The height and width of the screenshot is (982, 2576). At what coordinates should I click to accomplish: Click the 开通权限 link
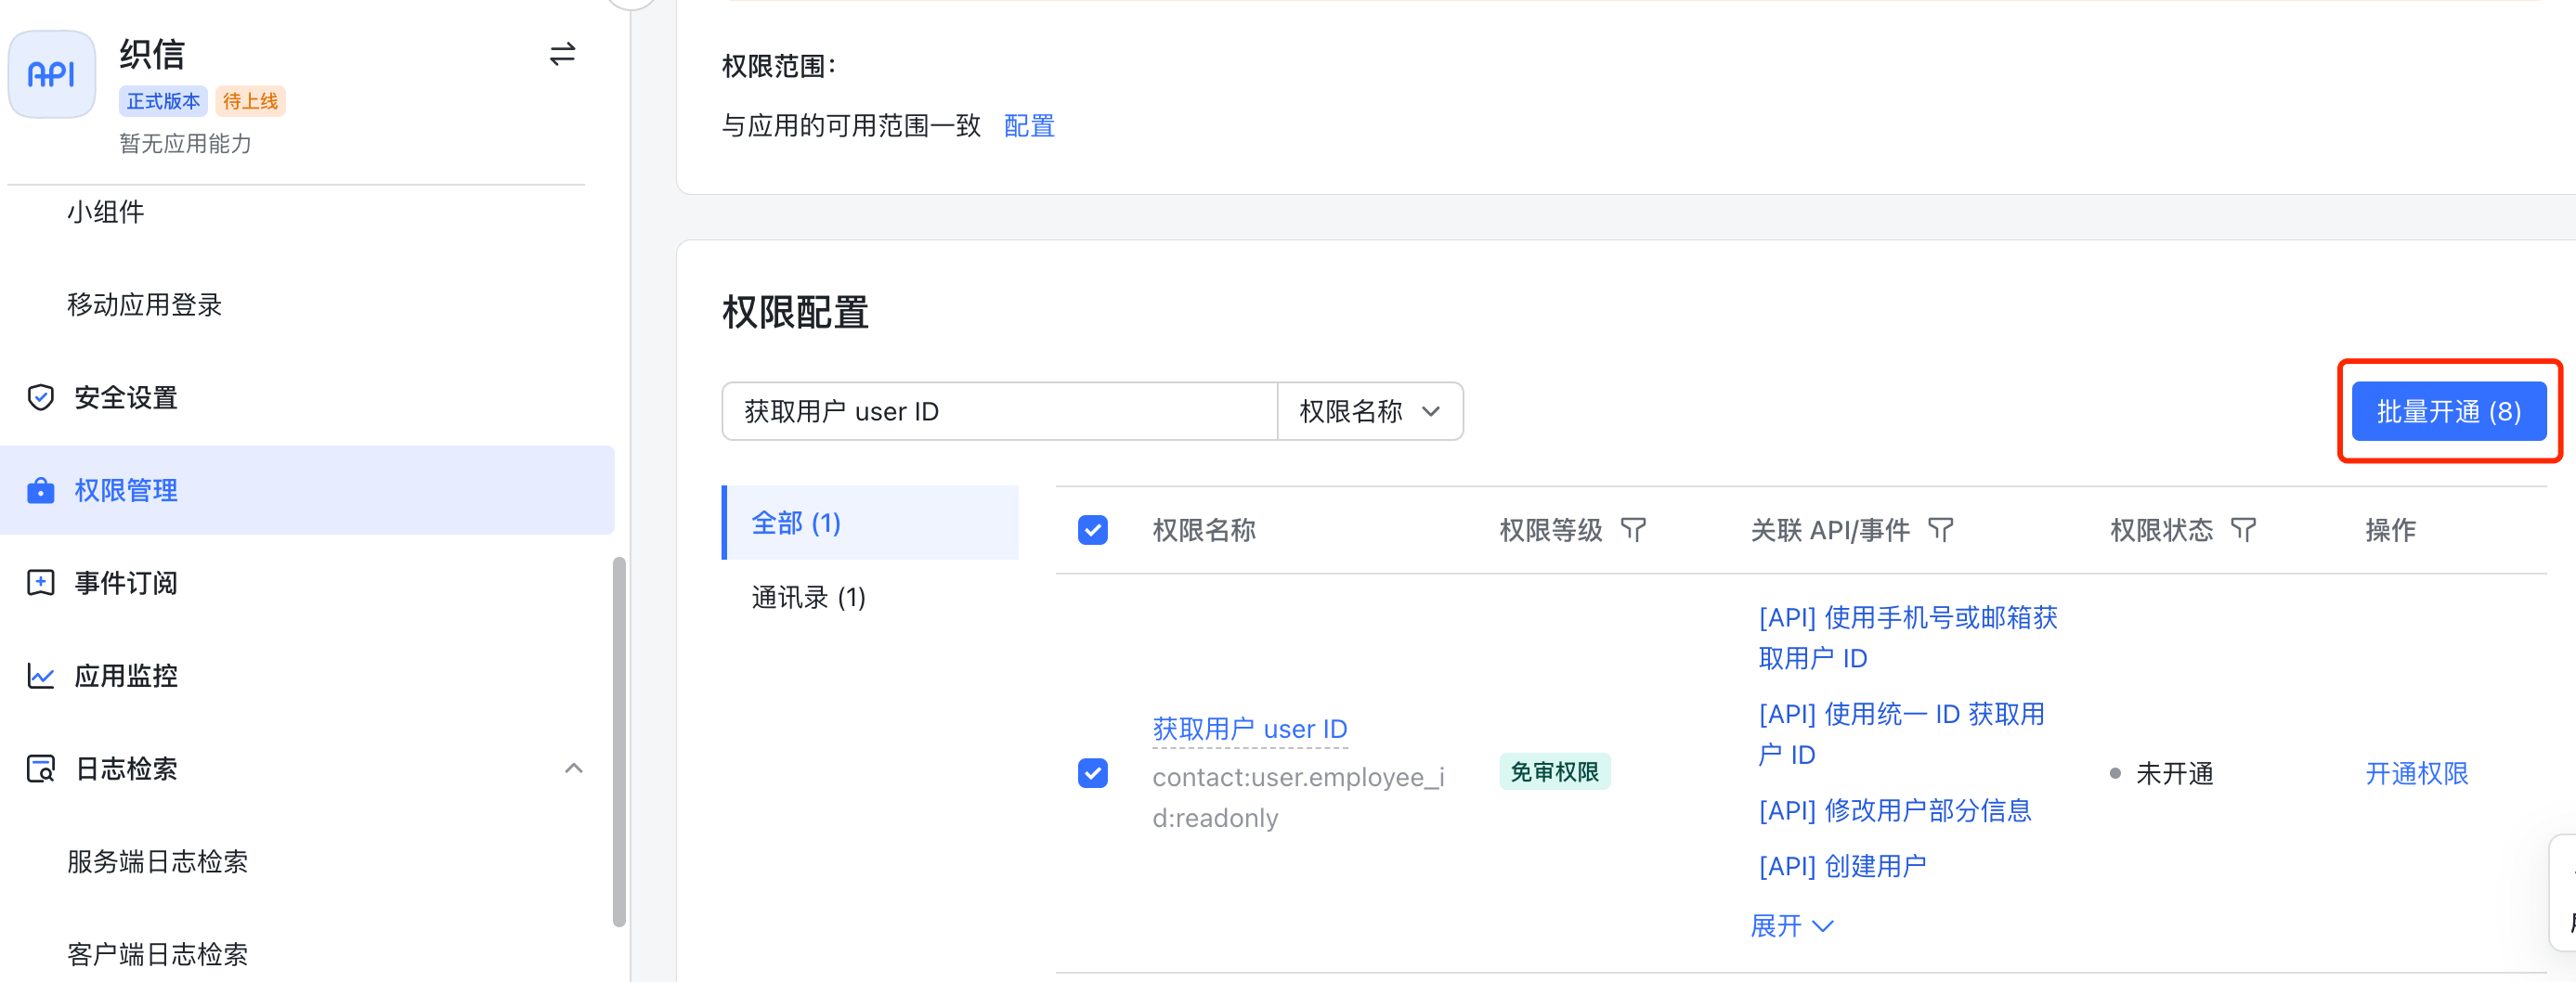[2416, 773]
